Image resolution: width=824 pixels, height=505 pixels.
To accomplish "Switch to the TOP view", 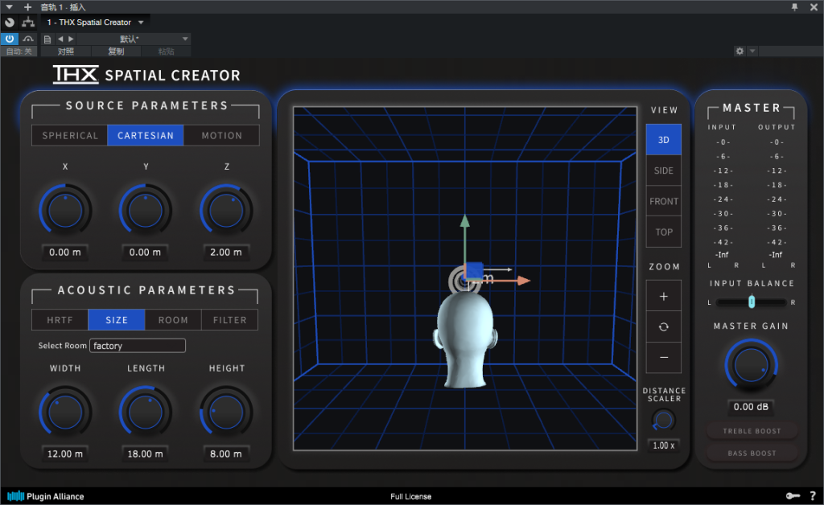I will 664,232.
